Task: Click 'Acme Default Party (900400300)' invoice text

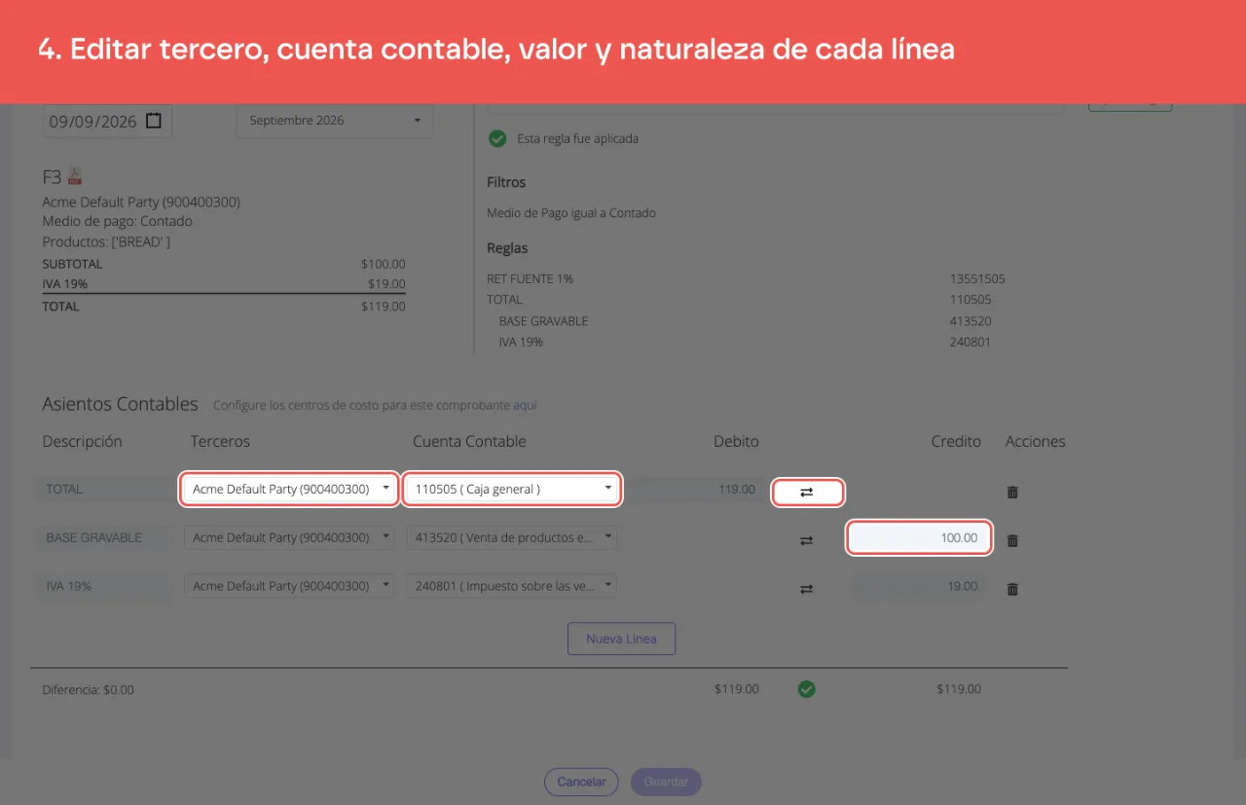Action: (x=141, y=201)
